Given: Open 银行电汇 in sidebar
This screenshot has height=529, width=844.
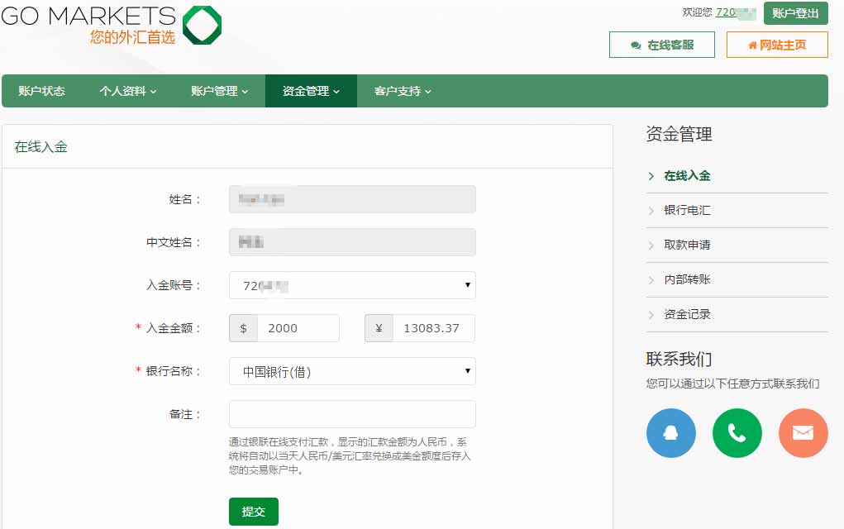Looking at the screenshot, I should tap(687, 210).
